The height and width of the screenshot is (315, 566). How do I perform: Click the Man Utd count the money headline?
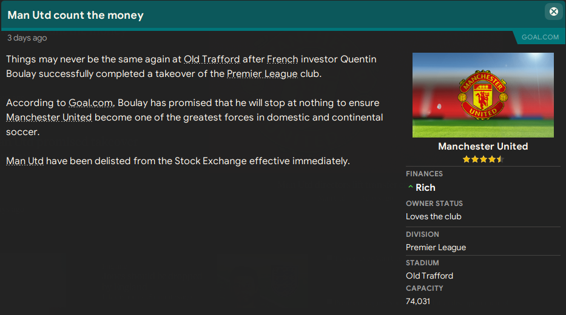[x=75, y=15]
